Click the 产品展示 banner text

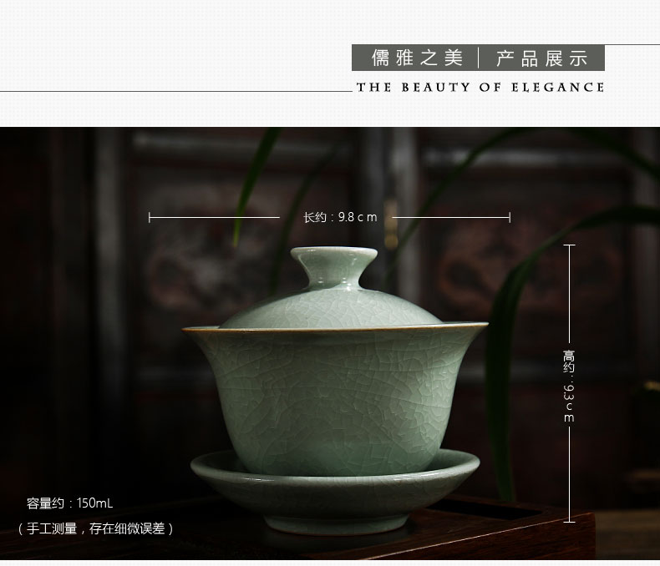pos(541,58)
